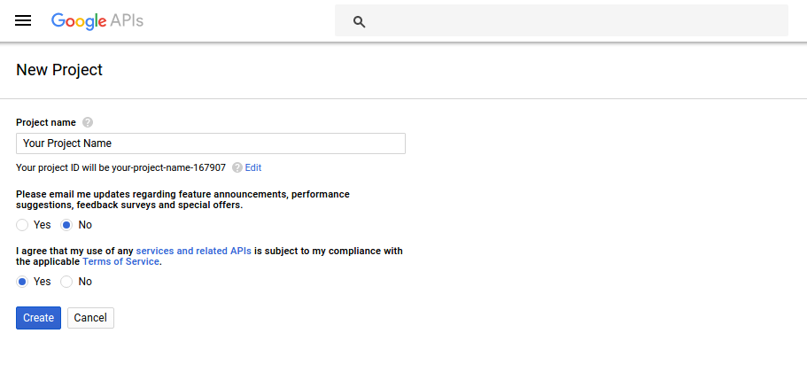Viewport: 807px width, 372px height.
Task: Select Yes for email updates
Action: coord(23,225)
